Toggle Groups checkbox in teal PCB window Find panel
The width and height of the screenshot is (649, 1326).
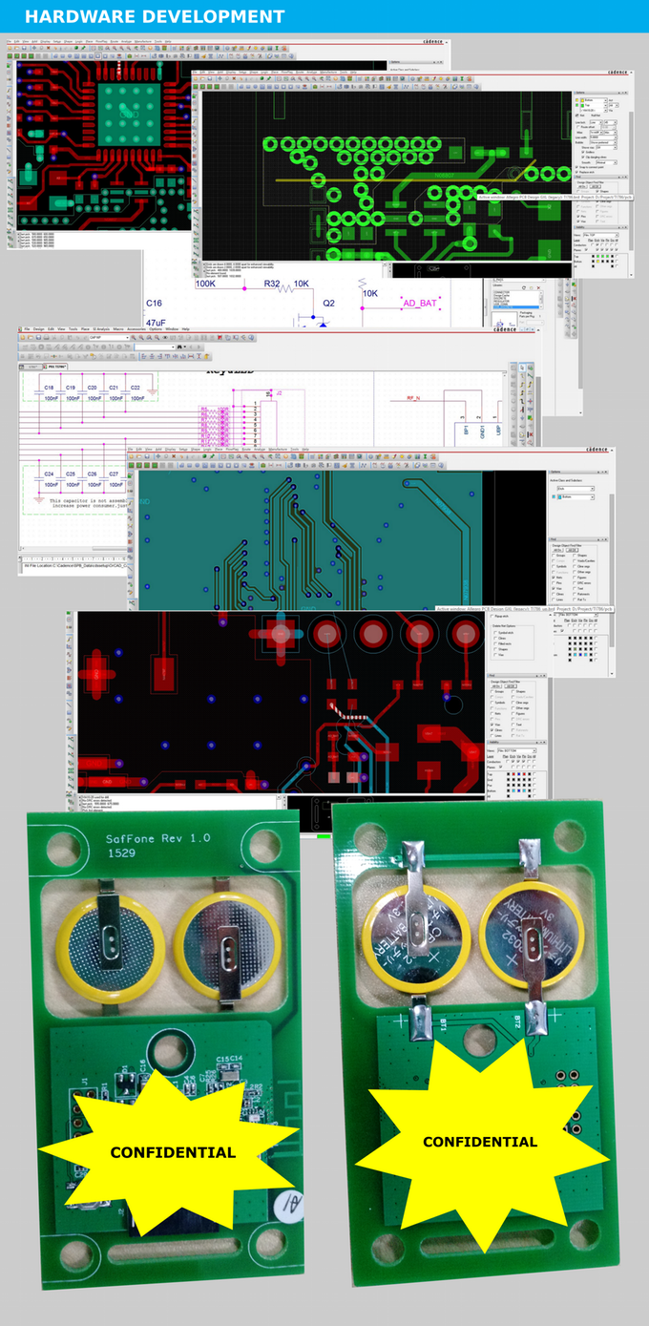554,556
